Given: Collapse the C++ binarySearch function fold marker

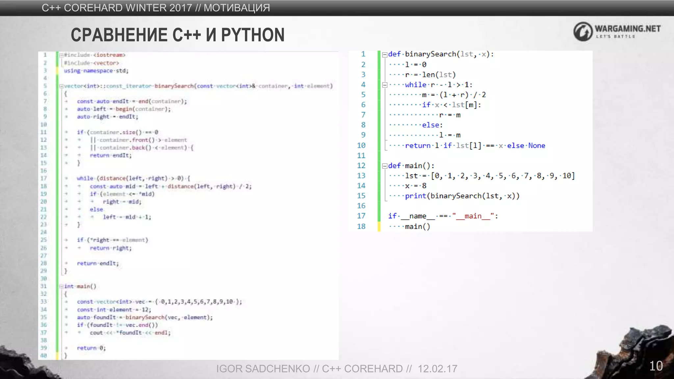Looking at the screenshot, I should coord(61,86).
